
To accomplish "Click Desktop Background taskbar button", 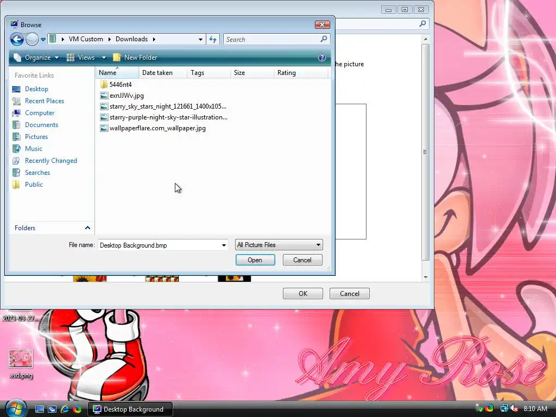I will [130, 409].
